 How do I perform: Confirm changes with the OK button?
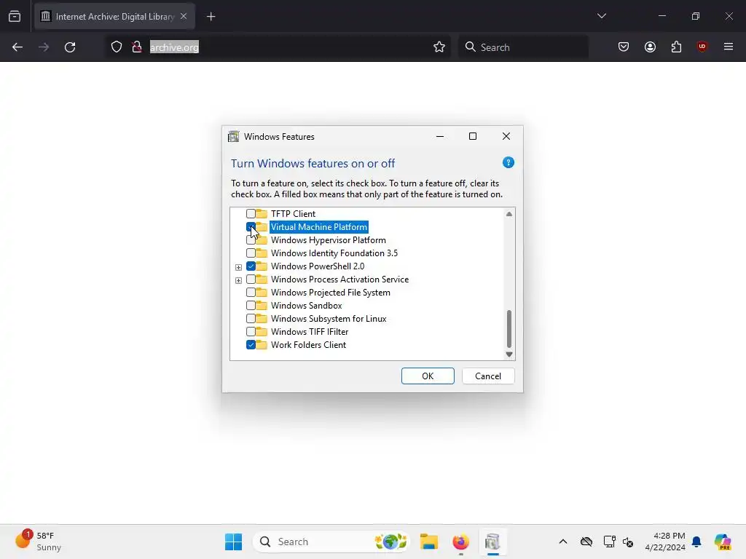(428, 376)
